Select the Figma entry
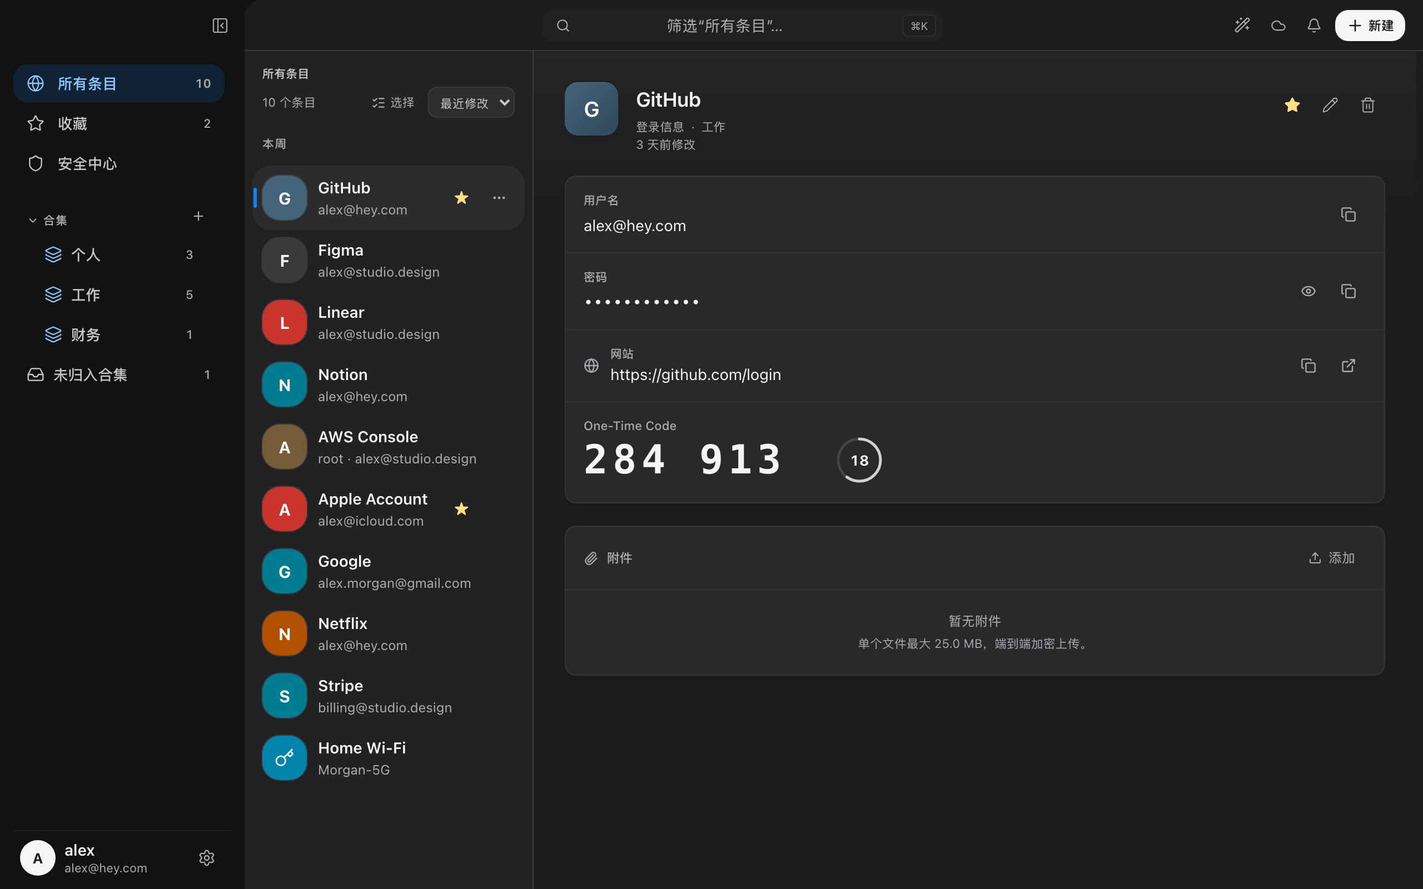The width and height of the screenshot is (1423, 889). [x=388, y=261]
